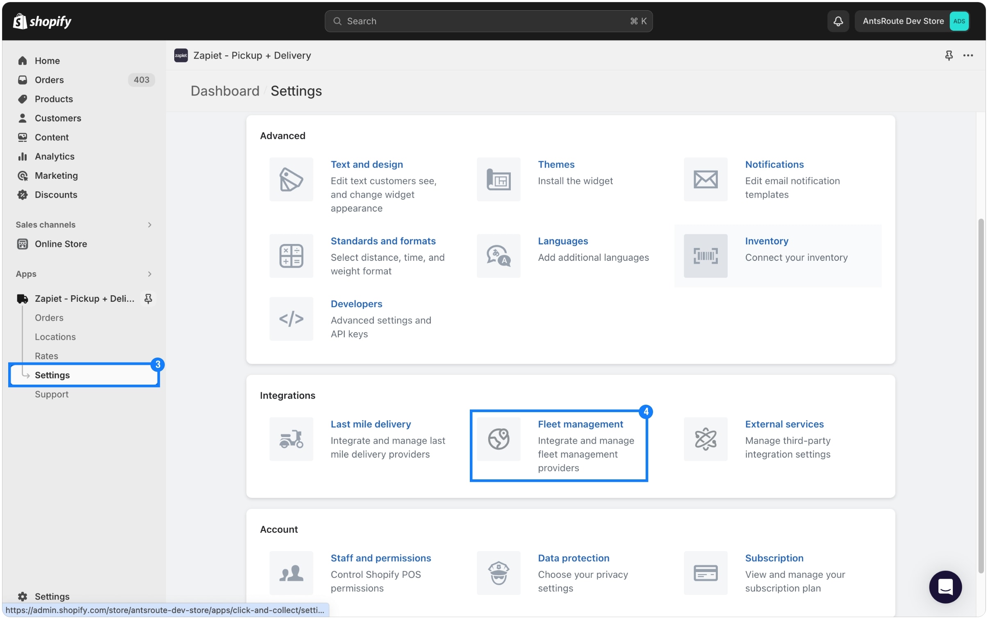This screenshot has height=620, width=988.
Task: Open Themes link
Action: click(x=556, y=164)
